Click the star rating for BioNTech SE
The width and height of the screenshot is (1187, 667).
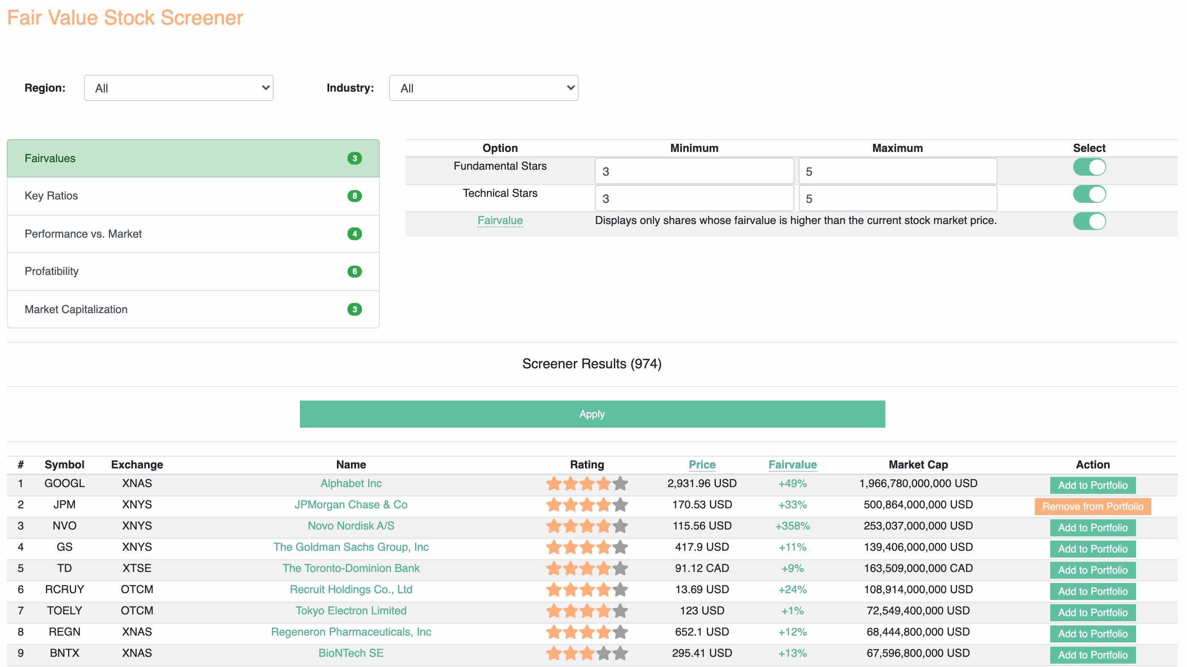pyautogui.click(x=587, y=653)
